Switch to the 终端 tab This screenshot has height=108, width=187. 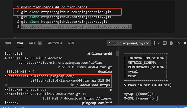click(x=20, y=43)
